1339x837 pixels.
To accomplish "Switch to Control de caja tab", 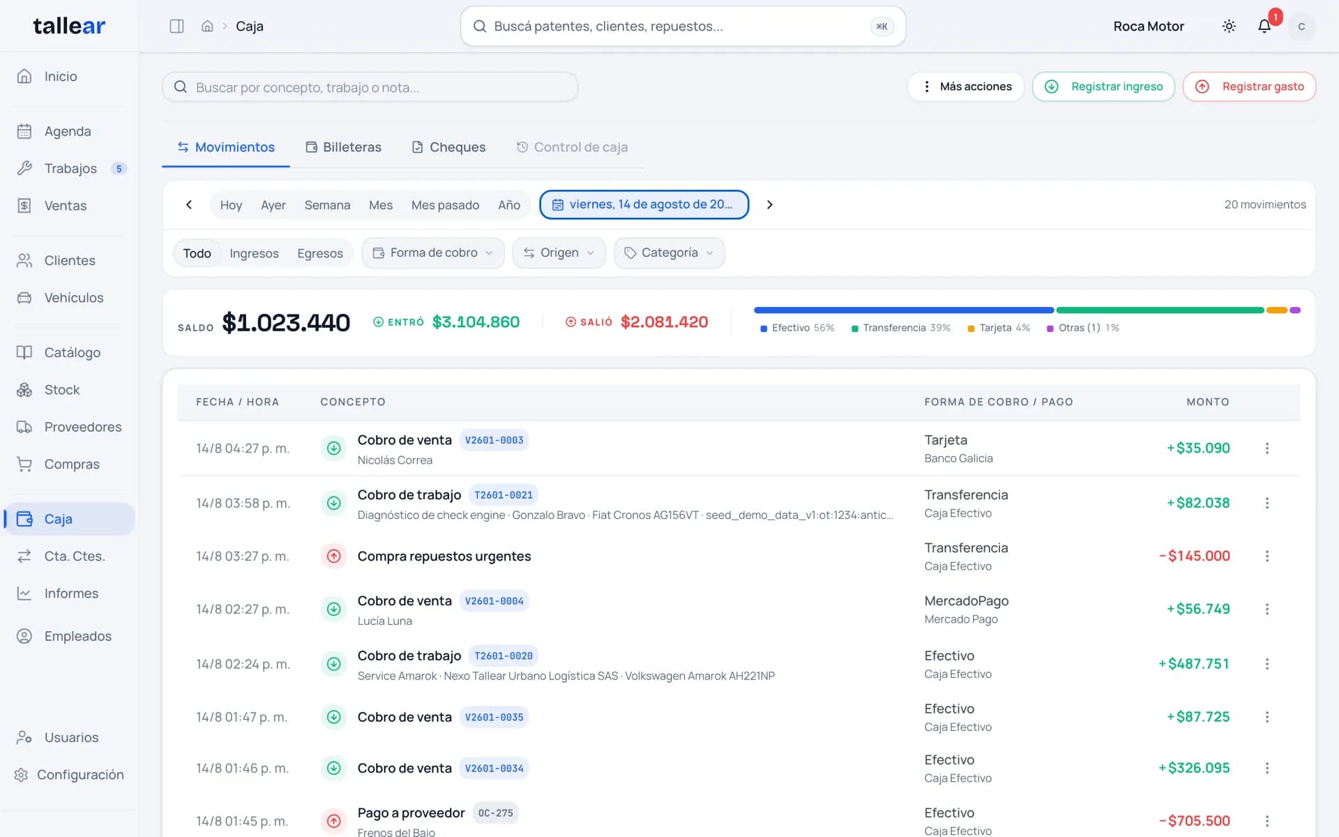I will click(572, 147).
